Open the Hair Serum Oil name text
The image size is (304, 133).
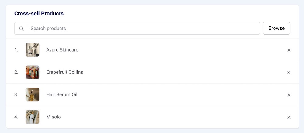pos(62,94)
